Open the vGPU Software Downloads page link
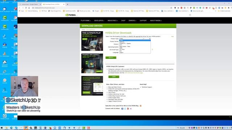232x130 pixels. tap(134, 73)
